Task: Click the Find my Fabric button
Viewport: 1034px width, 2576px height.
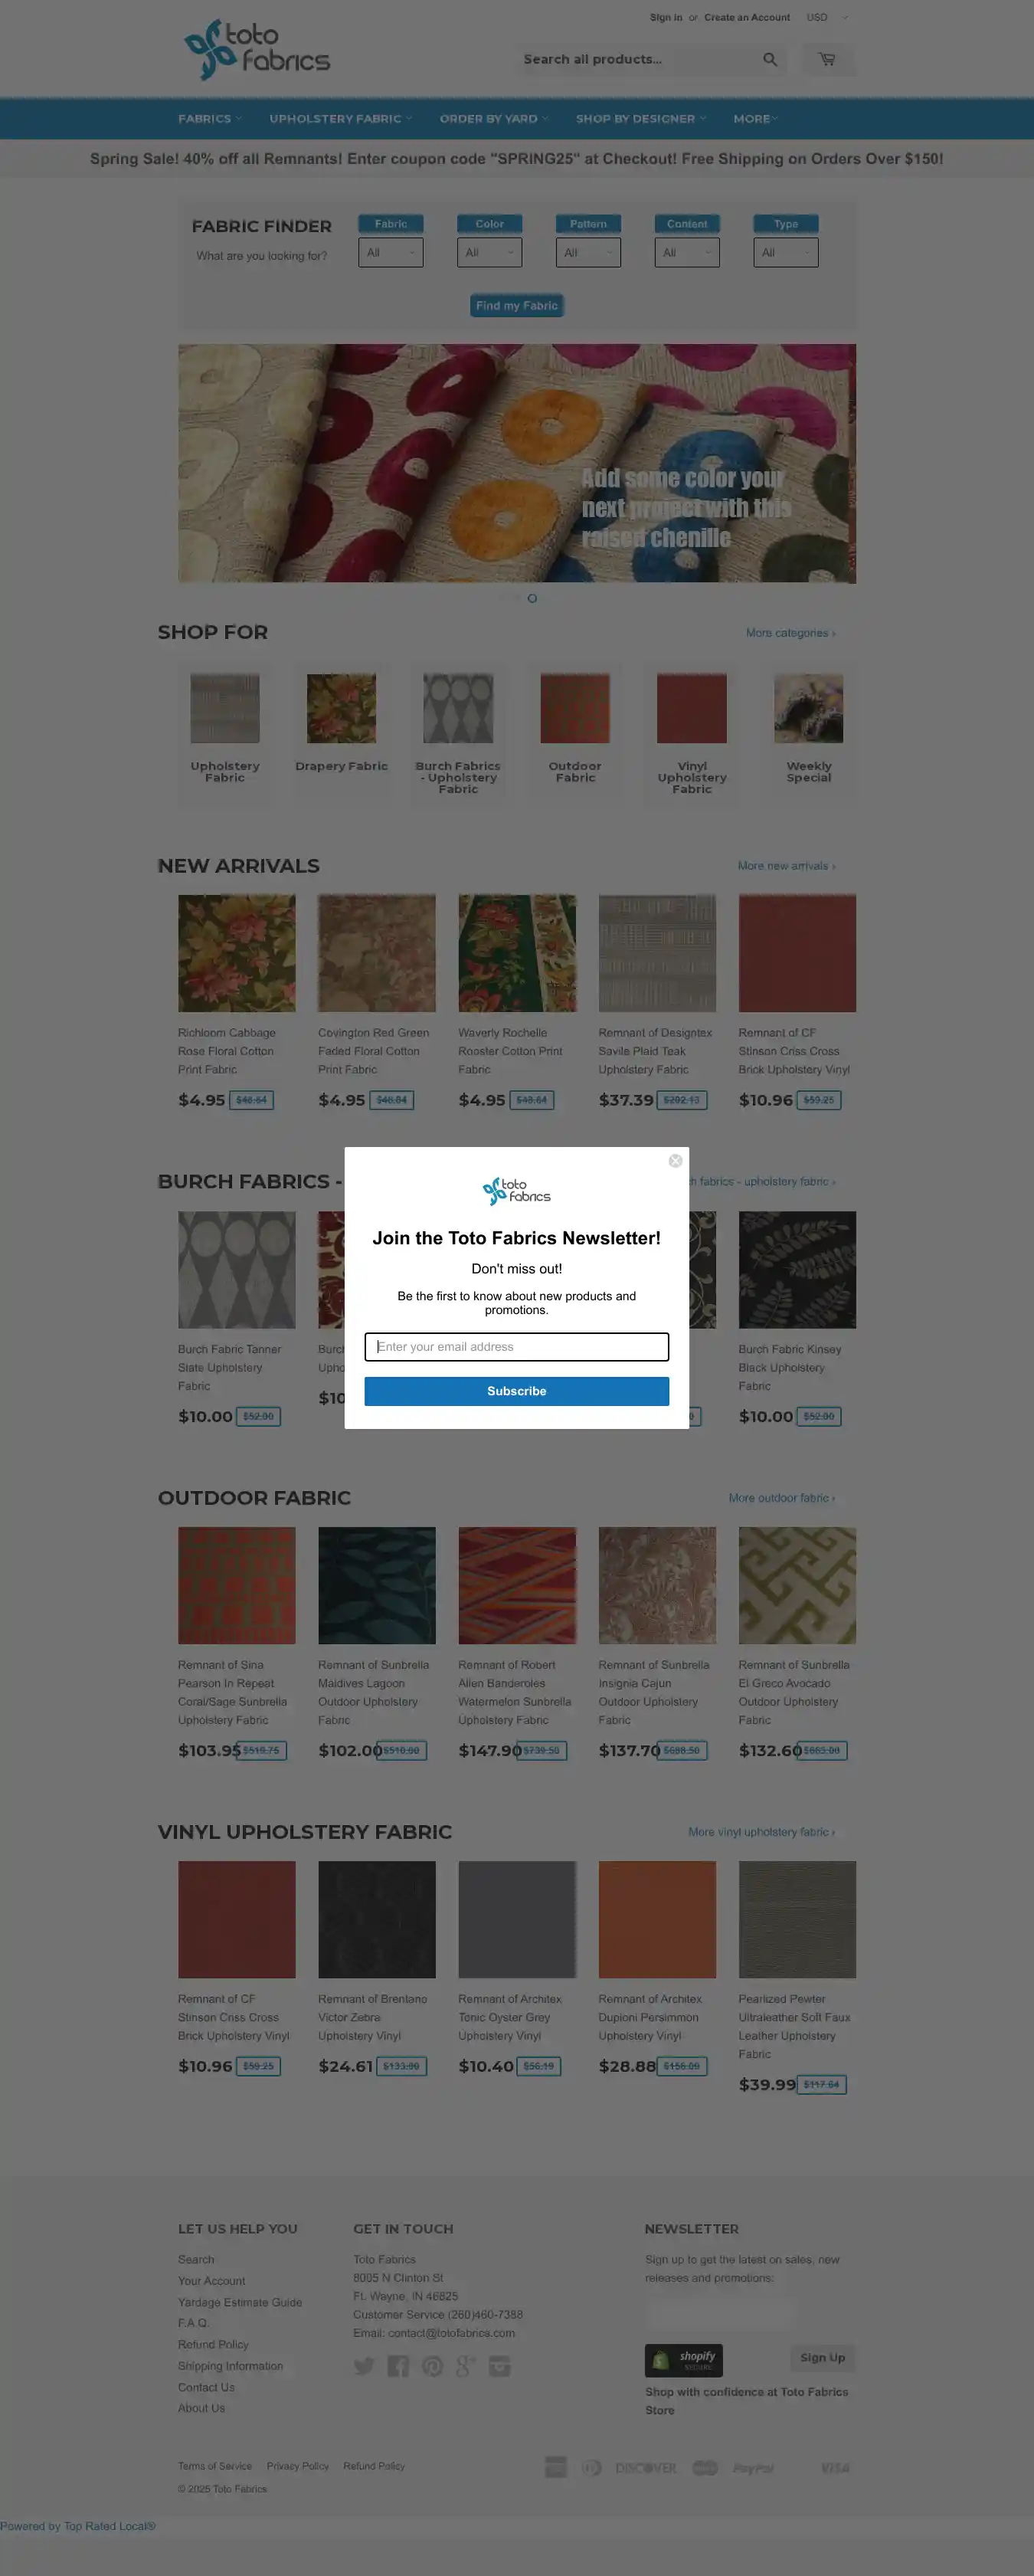Action: coord(517,306)
